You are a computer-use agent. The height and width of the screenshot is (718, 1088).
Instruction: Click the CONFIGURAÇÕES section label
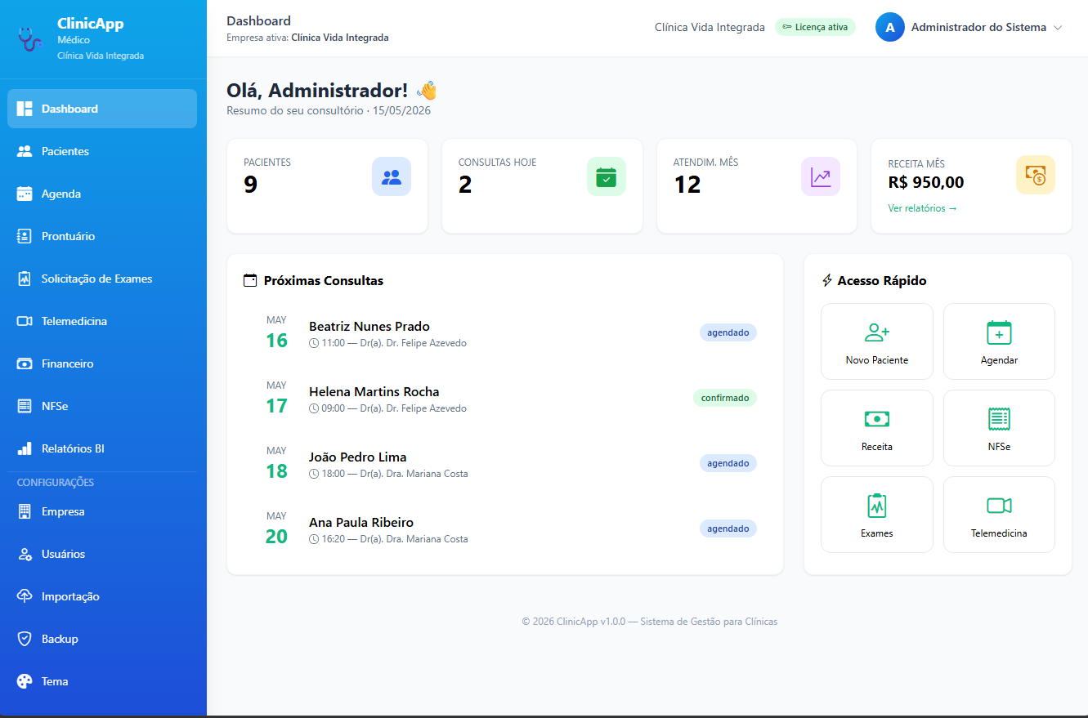coord(56,483)
